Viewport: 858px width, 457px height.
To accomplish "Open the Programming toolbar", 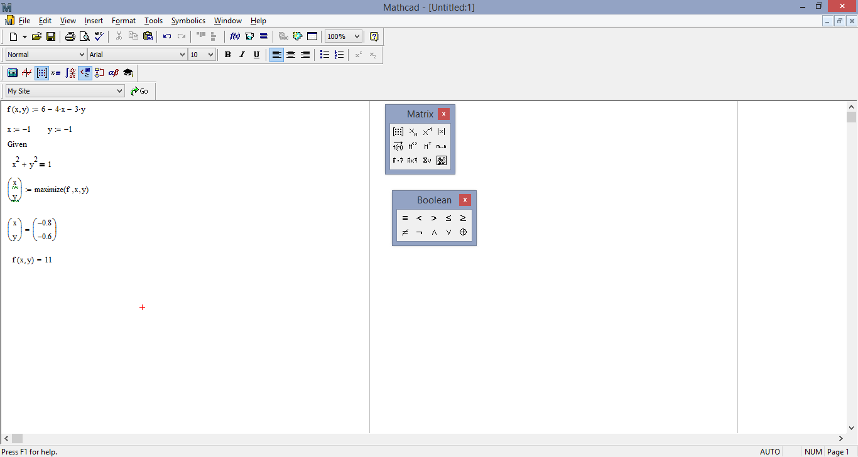I will (99, 73).
